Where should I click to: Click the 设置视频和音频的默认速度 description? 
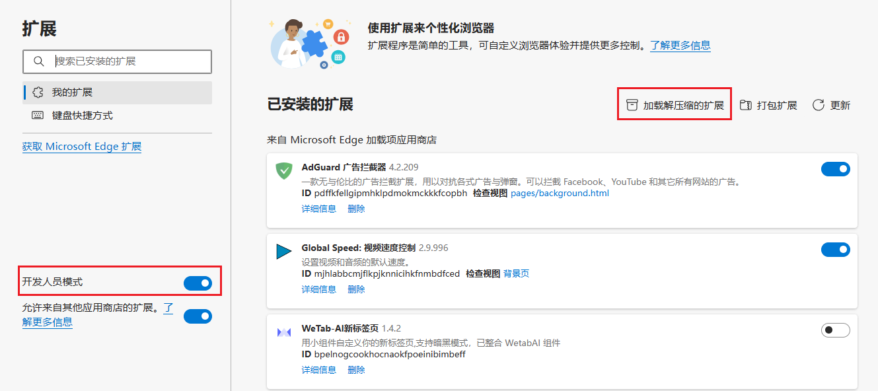point(356,262)
